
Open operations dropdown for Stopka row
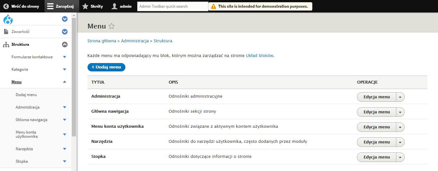coord(400,157)
